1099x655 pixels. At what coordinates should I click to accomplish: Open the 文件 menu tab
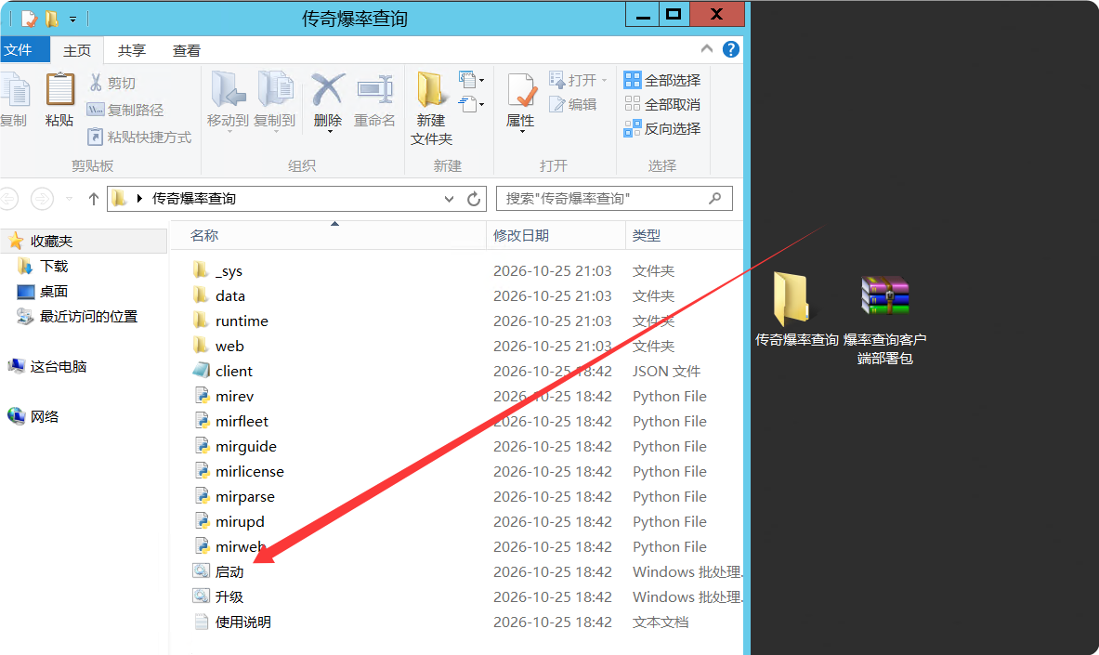click(24, 50)
